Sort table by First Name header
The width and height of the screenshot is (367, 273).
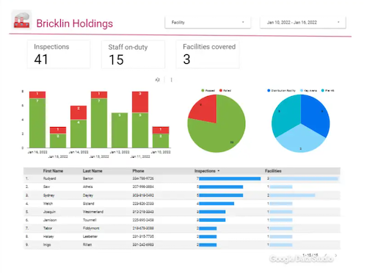(53, 171)
